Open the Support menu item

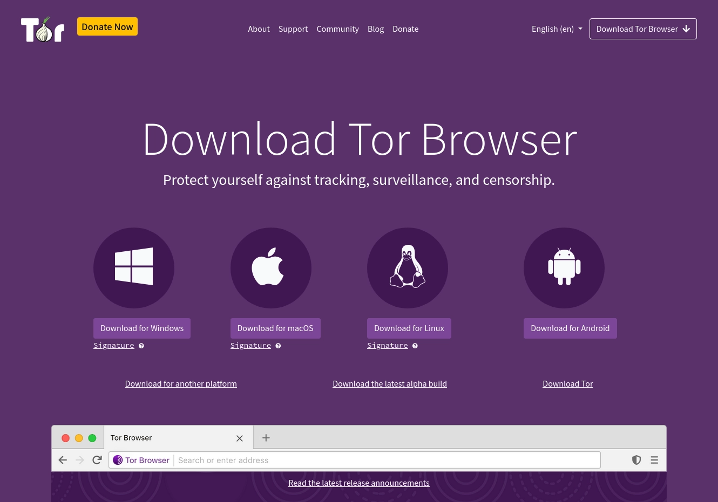(x=293, y=29)
